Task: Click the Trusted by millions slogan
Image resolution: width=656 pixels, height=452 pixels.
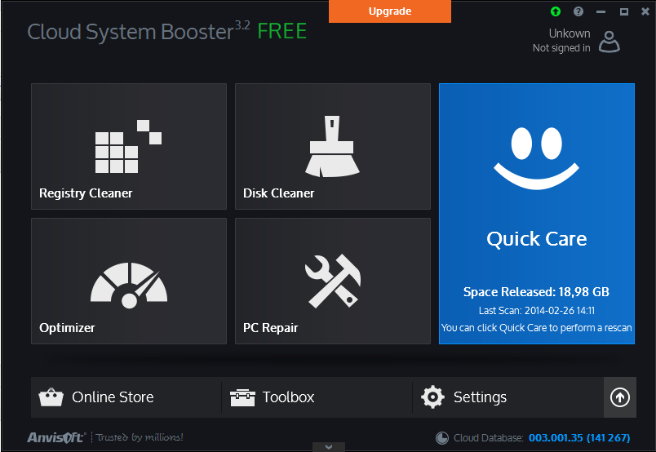Action: pos(140,437)
